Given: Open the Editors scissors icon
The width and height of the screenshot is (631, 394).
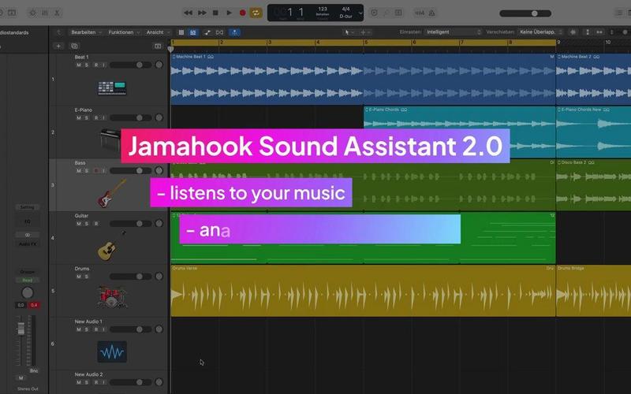Looking at the screenshot, I should pos(57,13).
